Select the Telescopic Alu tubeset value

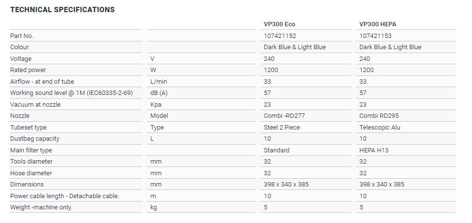point(380,128)
